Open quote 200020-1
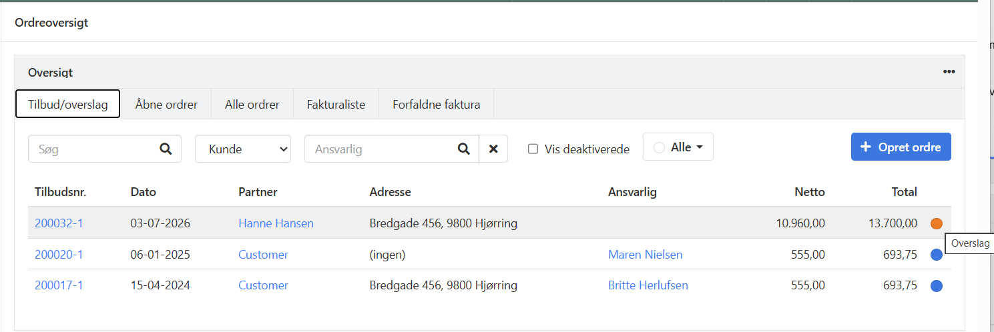 pyautogui.click(x=59, y=255)
